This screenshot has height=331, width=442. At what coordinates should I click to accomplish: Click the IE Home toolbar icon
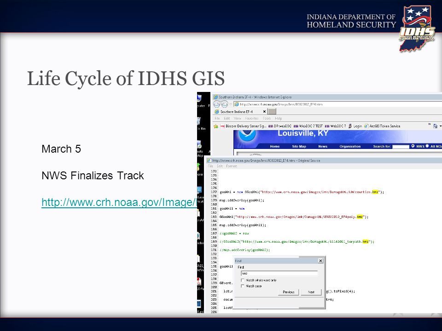click(x=435, y=126)
